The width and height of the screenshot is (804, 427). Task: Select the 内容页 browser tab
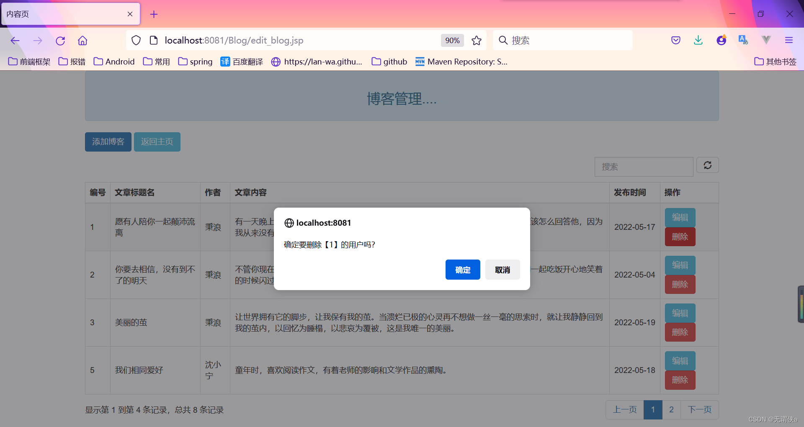click(x=71, y=14)
